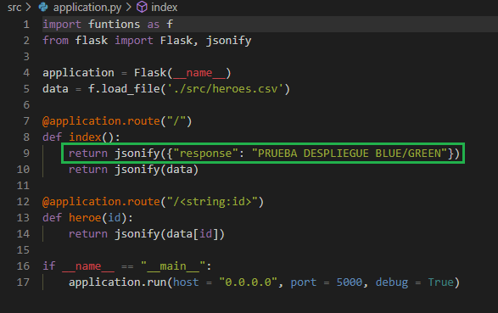Click the "/<string:id>" route string
Image resolution: width=498 pixels, height=313 pixels.
pyautogui.click(x=212, y=202)
